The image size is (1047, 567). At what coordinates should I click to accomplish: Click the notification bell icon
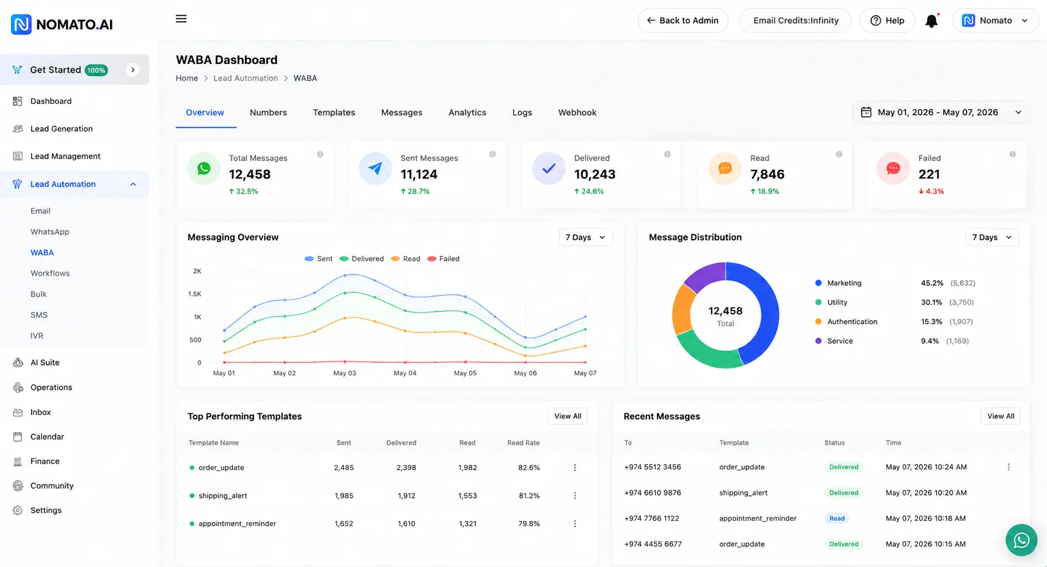932,21
